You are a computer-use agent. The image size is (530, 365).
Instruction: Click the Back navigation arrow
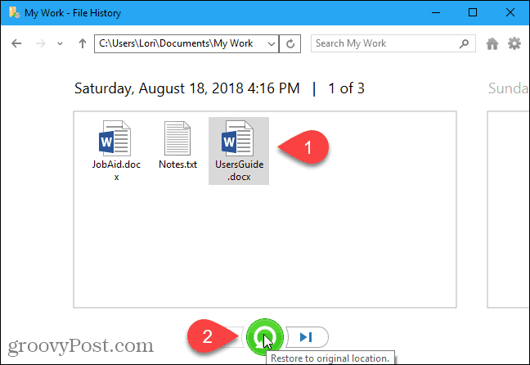[x=16, y=43]
